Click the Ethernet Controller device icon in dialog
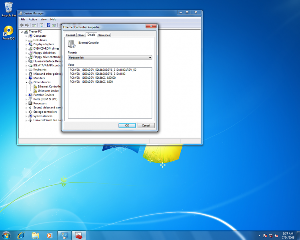This screenshot has width=300, height=240. (72, 44)
